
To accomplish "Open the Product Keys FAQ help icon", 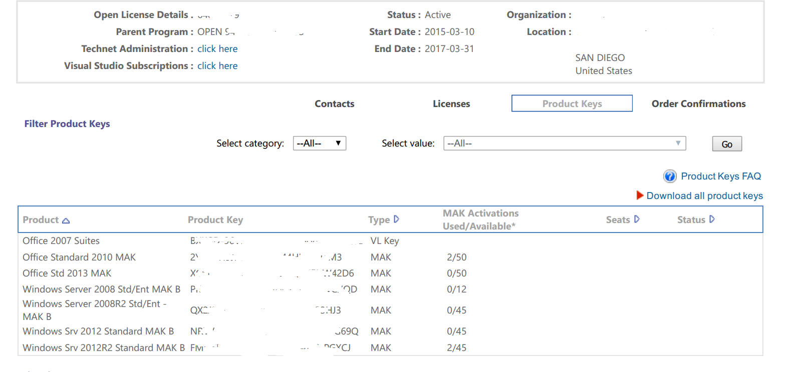I will 670,176.
